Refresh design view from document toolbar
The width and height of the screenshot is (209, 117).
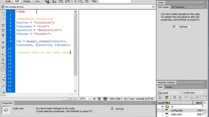point(87,1)
